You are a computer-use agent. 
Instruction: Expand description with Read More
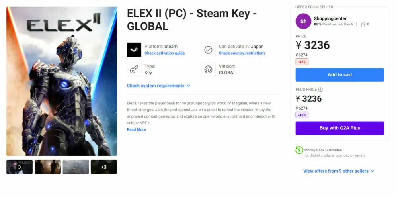[x=136, y=129]
